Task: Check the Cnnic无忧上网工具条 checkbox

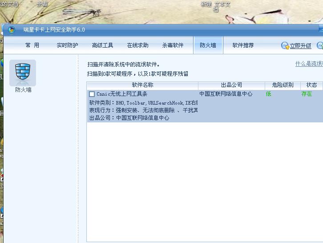Action: point(92,94)
